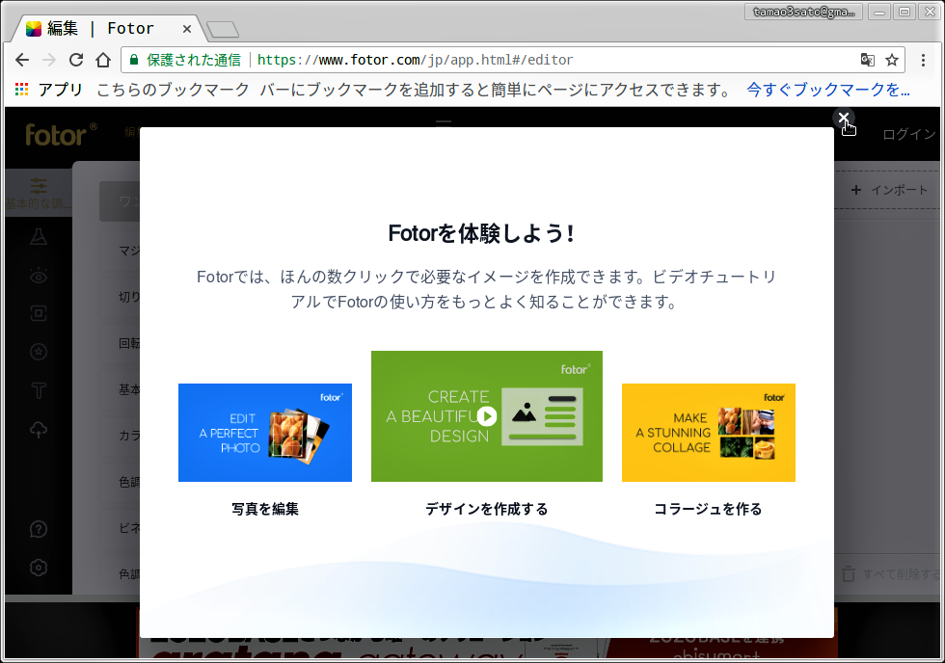
Task: Open the blue Edit a Perfect Photo thumbnail
Action: [265, 433]
